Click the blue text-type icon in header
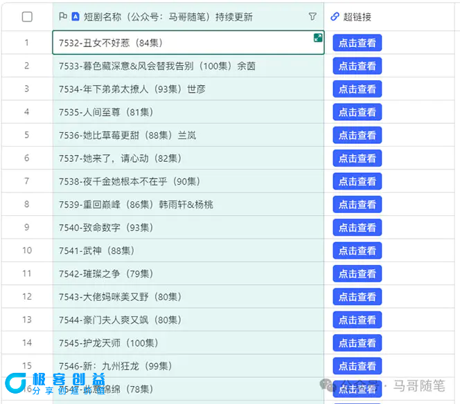460x404 pixels. coord(76,17)
